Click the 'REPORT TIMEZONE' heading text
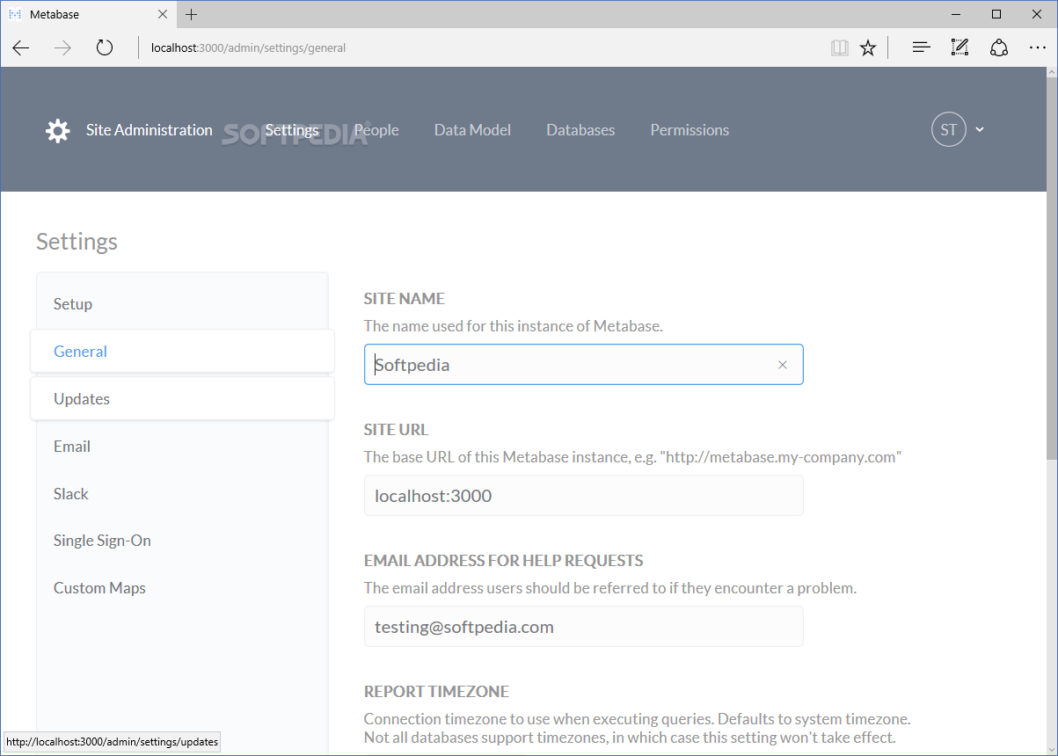Viewport: 1058px width, 756px height. [x=436, y=692]
